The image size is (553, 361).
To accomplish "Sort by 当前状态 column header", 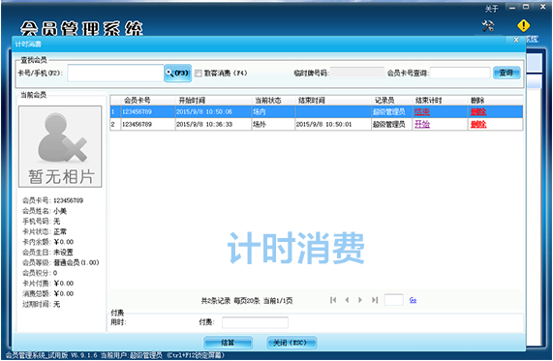I will [x=268, y=101].
